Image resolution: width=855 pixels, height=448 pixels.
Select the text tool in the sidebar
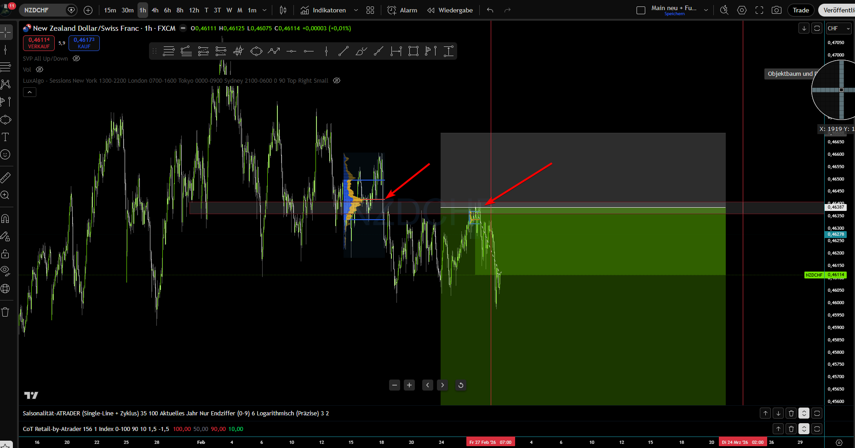[x=6, y=136]
